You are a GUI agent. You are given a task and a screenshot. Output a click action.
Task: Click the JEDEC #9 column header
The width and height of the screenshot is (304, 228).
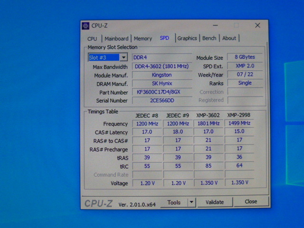(x=177, y=115)
